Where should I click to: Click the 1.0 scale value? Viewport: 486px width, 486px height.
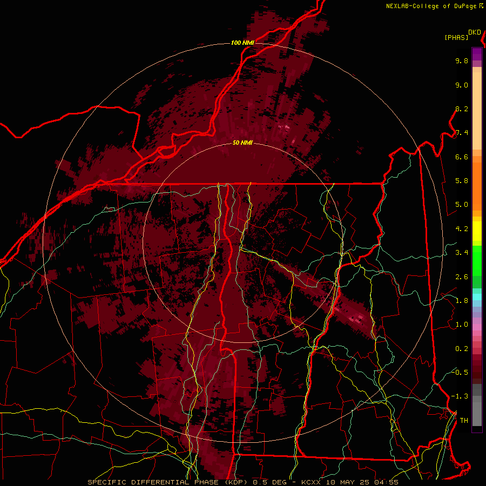462,325
